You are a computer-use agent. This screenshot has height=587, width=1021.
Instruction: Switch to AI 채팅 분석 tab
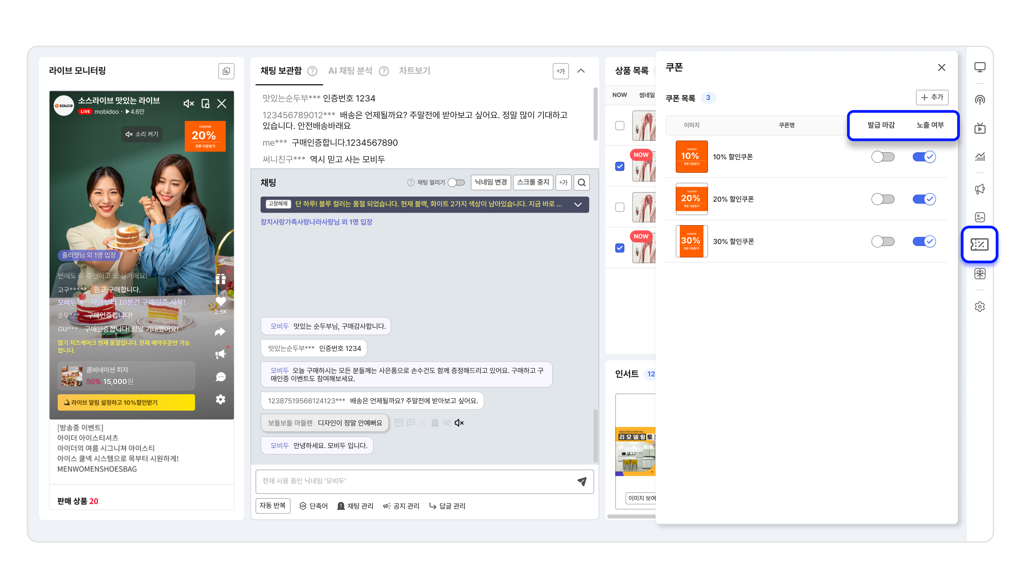(350, 71)
